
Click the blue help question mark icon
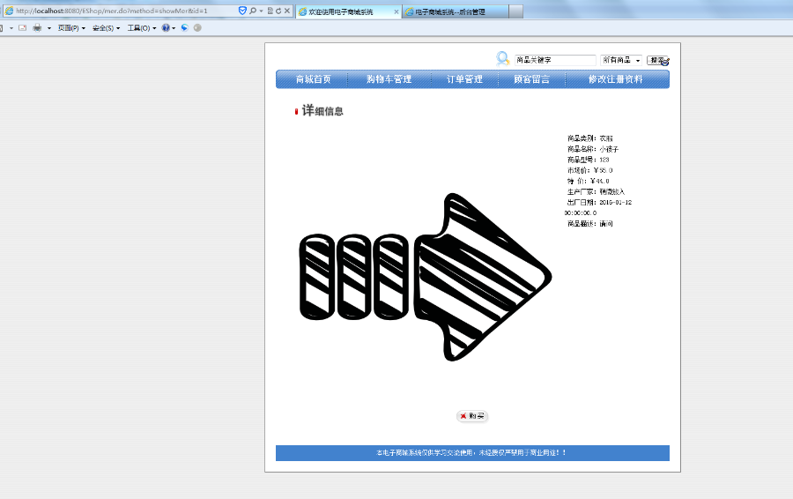coord(166,28)
